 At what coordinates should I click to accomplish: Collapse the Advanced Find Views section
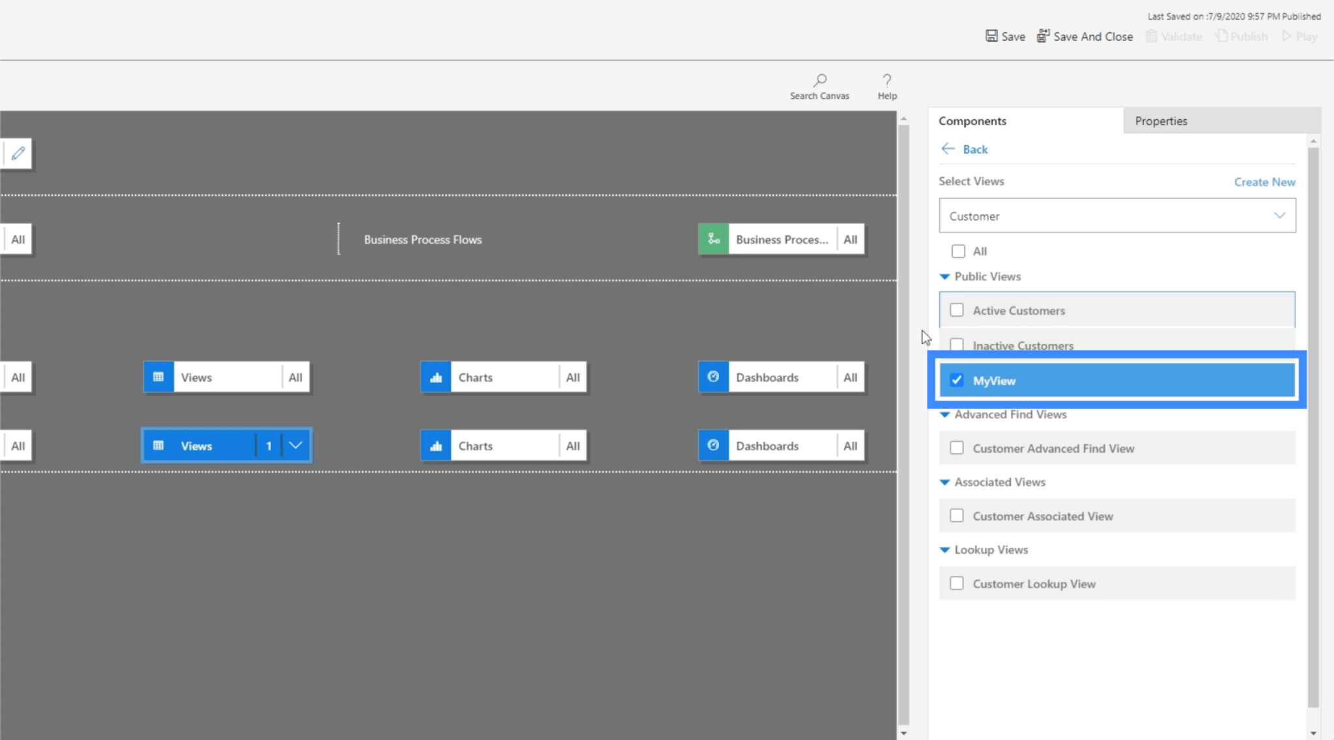pyautogui.click(x=944, y=414)
